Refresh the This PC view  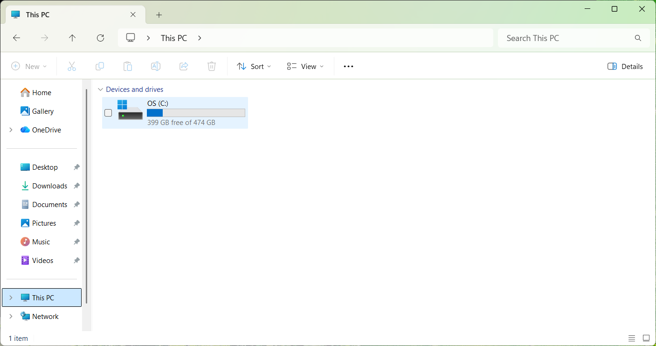pyautogui.click(x=100, y=38)
